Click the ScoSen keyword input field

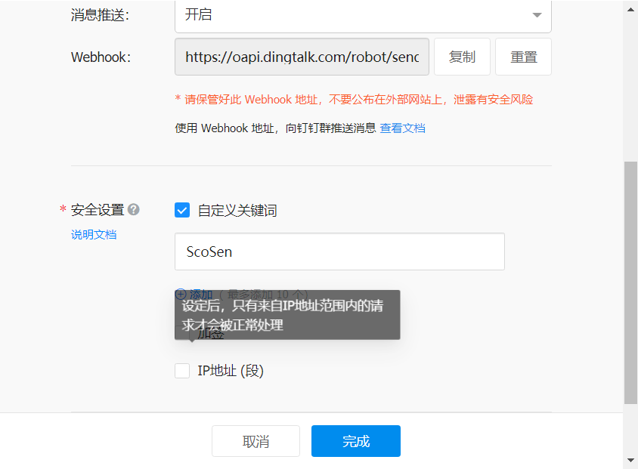click(339, 251)
